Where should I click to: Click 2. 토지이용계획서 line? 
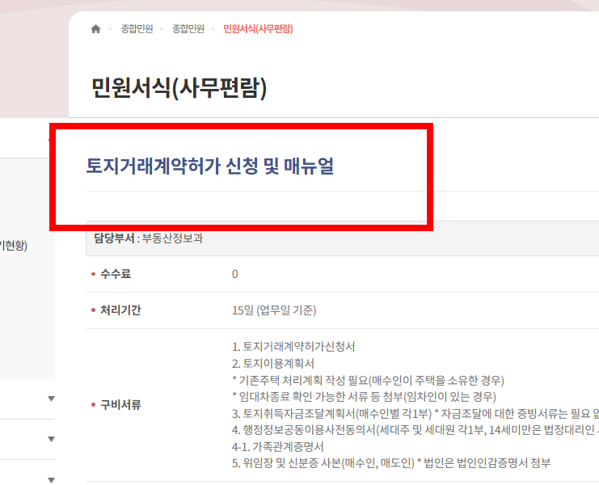(x=272, y=364)
